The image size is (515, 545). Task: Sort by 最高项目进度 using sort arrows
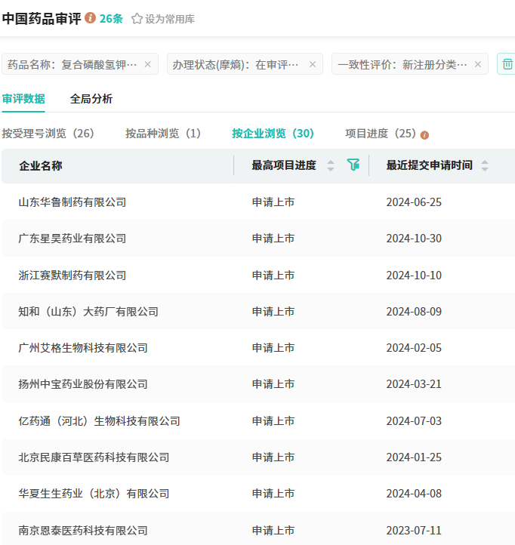331,165
